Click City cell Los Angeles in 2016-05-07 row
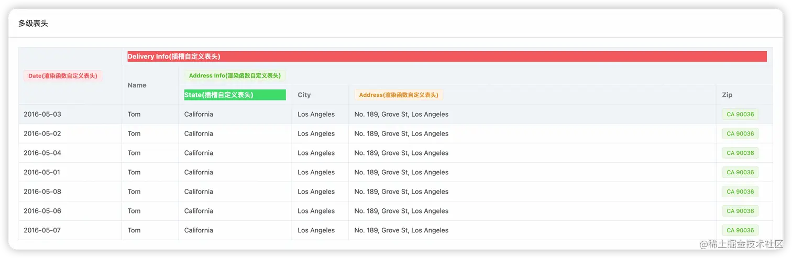This screenshot has width=792, height=258. click(316, 230)
